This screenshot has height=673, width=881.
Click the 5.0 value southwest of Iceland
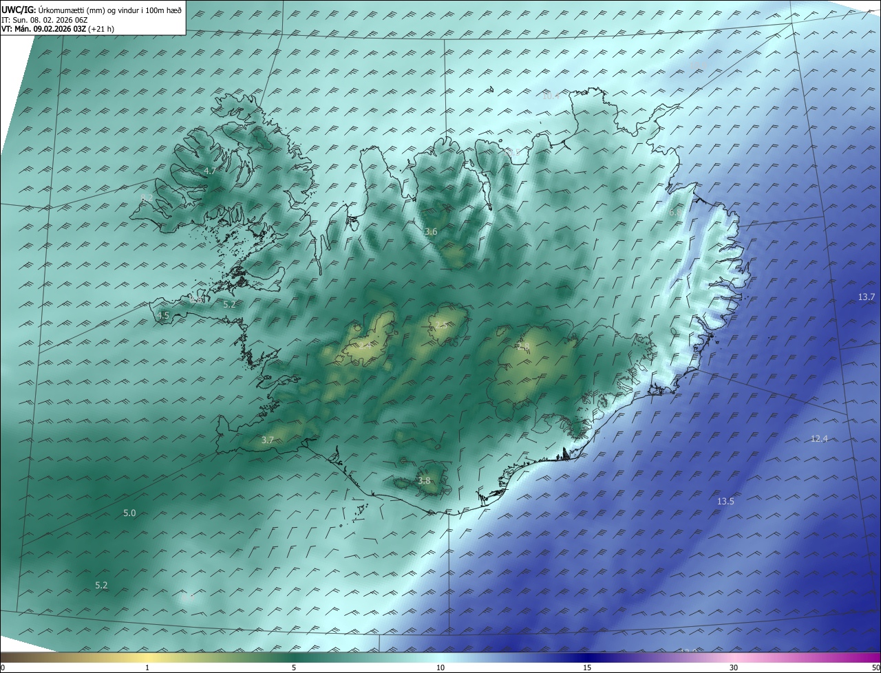(x=129, y=513)
